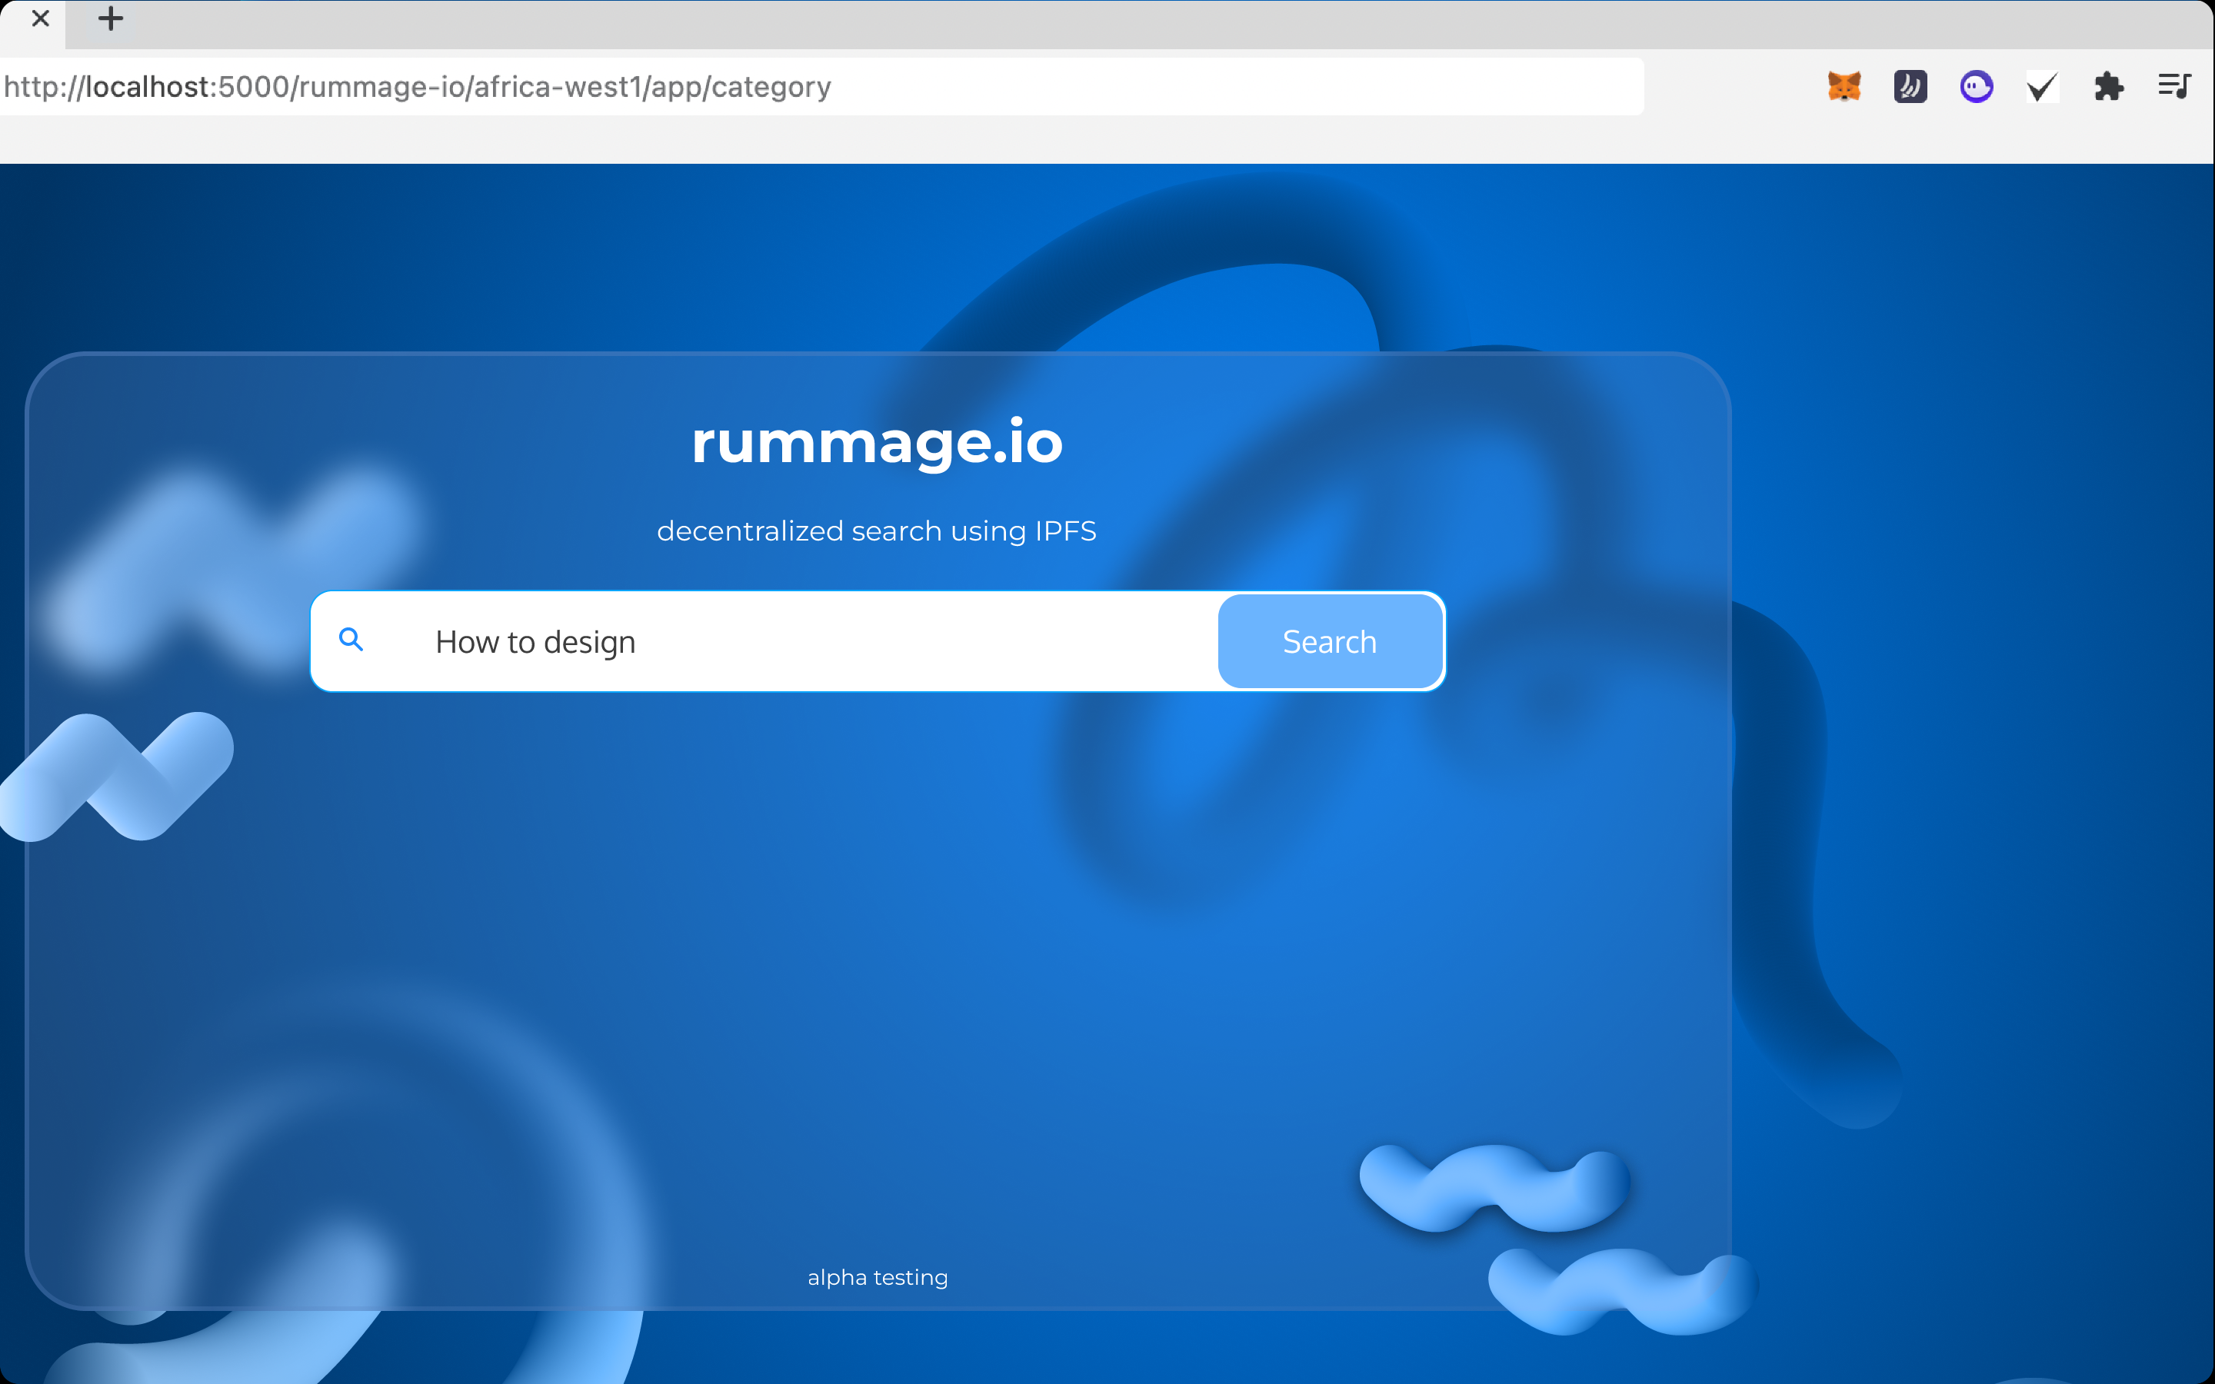Close the current browser tab

tap(40, 19)
